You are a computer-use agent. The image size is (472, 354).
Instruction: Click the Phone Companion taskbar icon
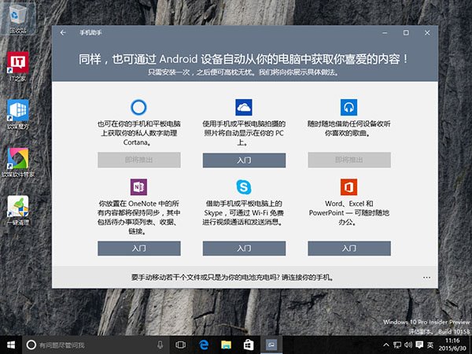pos(271,345)
